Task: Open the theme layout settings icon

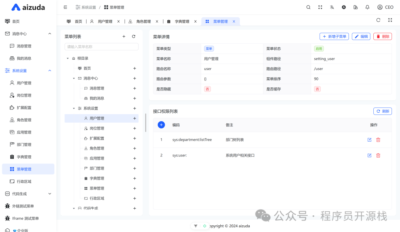Action: [356, 7]
